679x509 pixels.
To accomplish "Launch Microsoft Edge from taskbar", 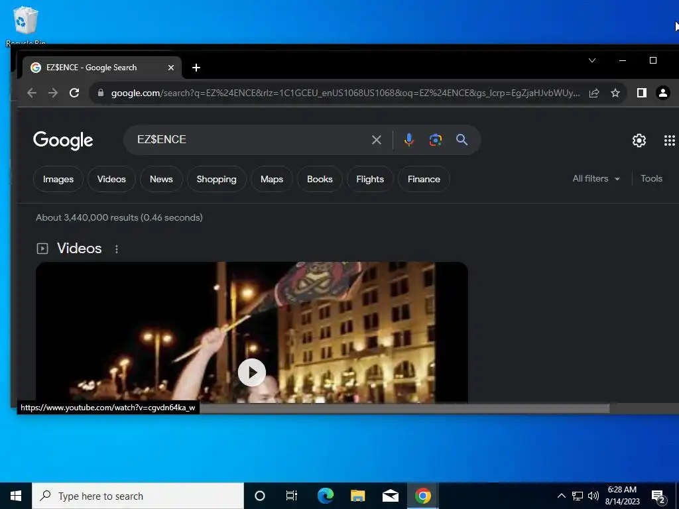I will 326,496.
